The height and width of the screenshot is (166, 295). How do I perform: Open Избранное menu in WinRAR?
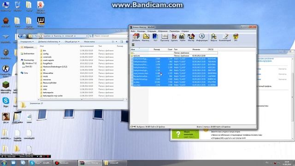(x=163, y=31)
